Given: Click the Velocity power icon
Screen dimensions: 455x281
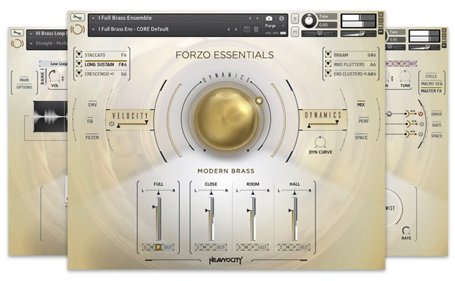Looking at the screenshot, I should pos(112,124).
